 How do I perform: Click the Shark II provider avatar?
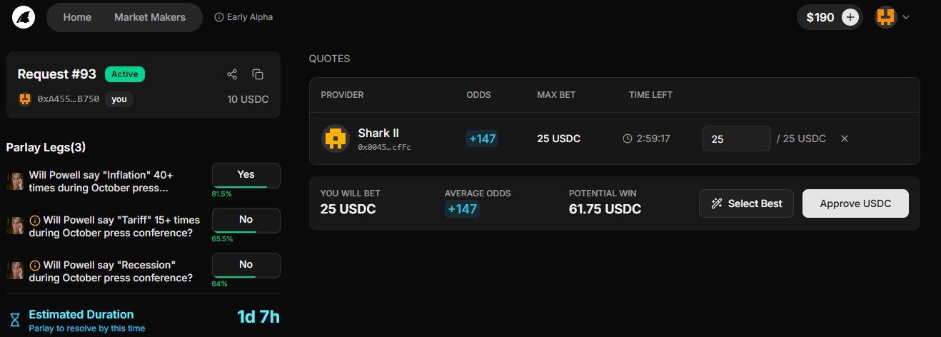point(336,139)
